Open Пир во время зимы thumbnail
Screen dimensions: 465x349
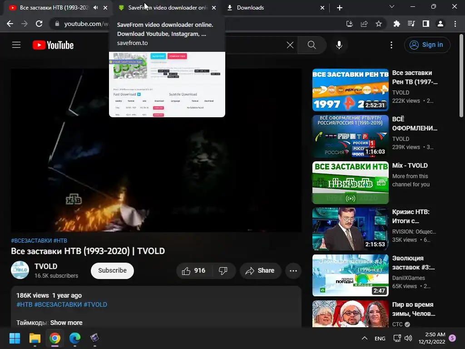tap(350, 314)
